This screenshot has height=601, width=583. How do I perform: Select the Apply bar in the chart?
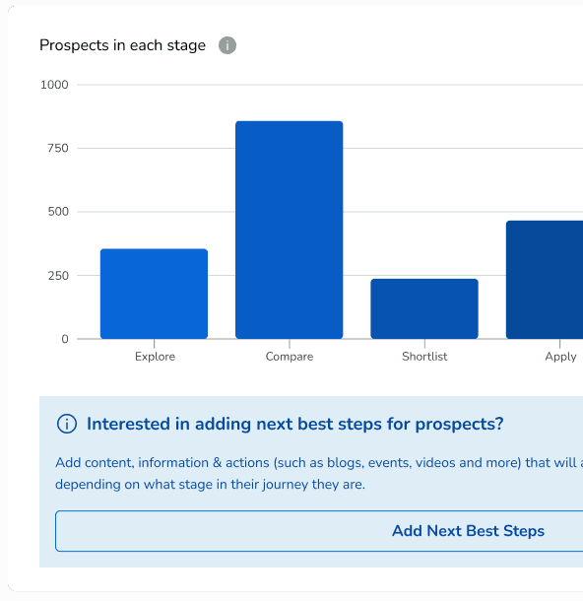545,280
